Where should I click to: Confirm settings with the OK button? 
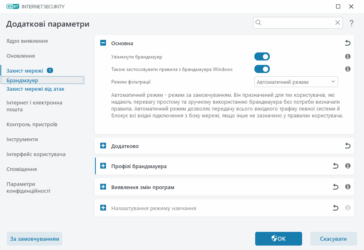tap(278, 239)
